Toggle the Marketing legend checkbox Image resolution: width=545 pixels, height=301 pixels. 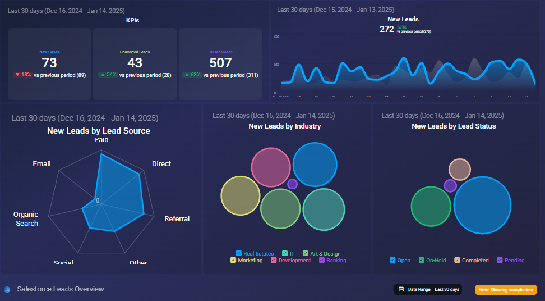pyautogui.click(x=233, y=260)
